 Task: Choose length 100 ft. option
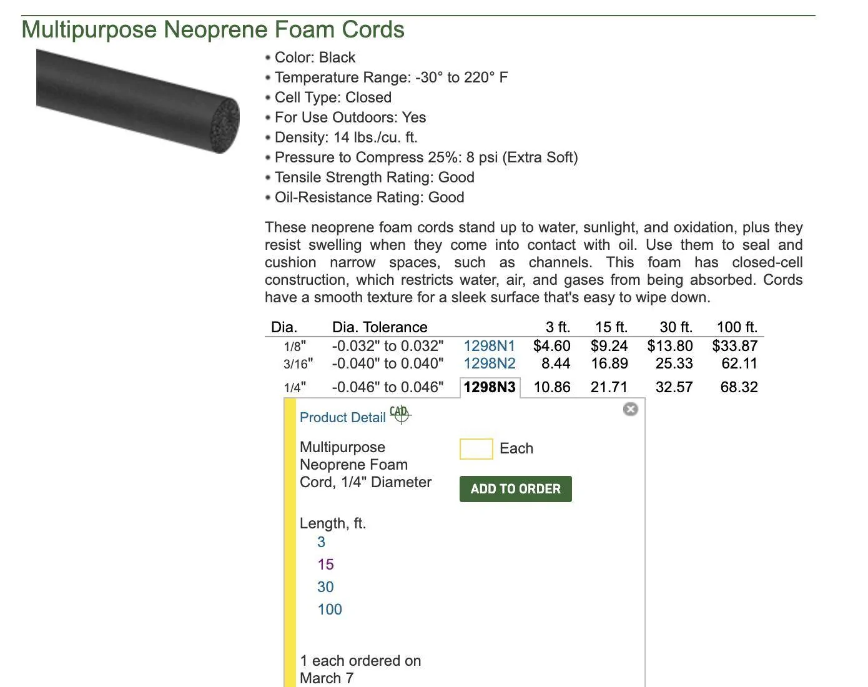coord(330,610)
